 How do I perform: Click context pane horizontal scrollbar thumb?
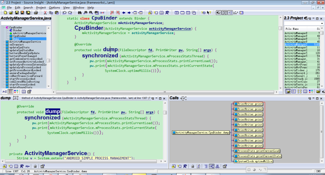pos(81,161)
